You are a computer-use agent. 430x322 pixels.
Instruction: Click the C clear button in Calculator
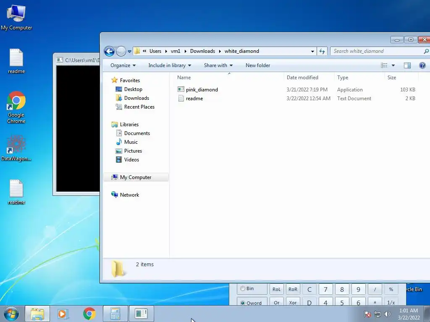pyautogui.click(x=309, y=289)
